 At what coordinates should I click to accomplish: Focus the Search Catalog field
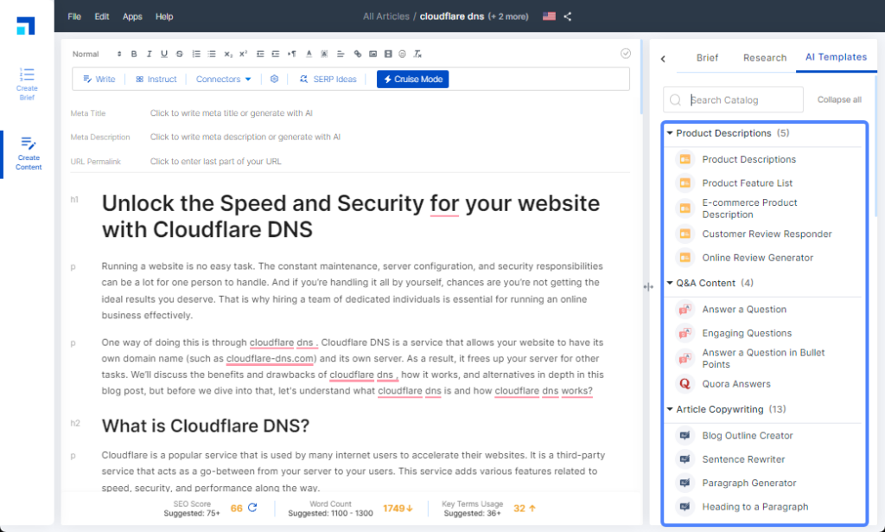pos(733,100)
